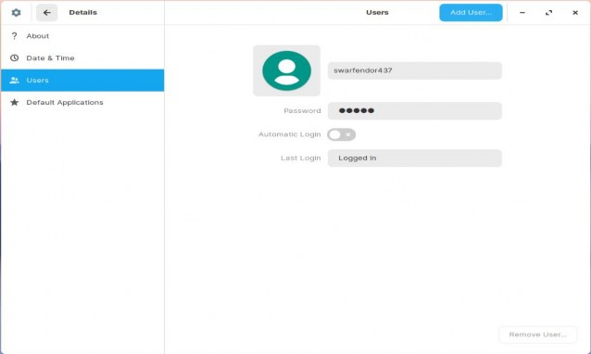This screenshot has width=591, height=354.
Task: Click the Add User button
Action: click(x=471, y=12)
